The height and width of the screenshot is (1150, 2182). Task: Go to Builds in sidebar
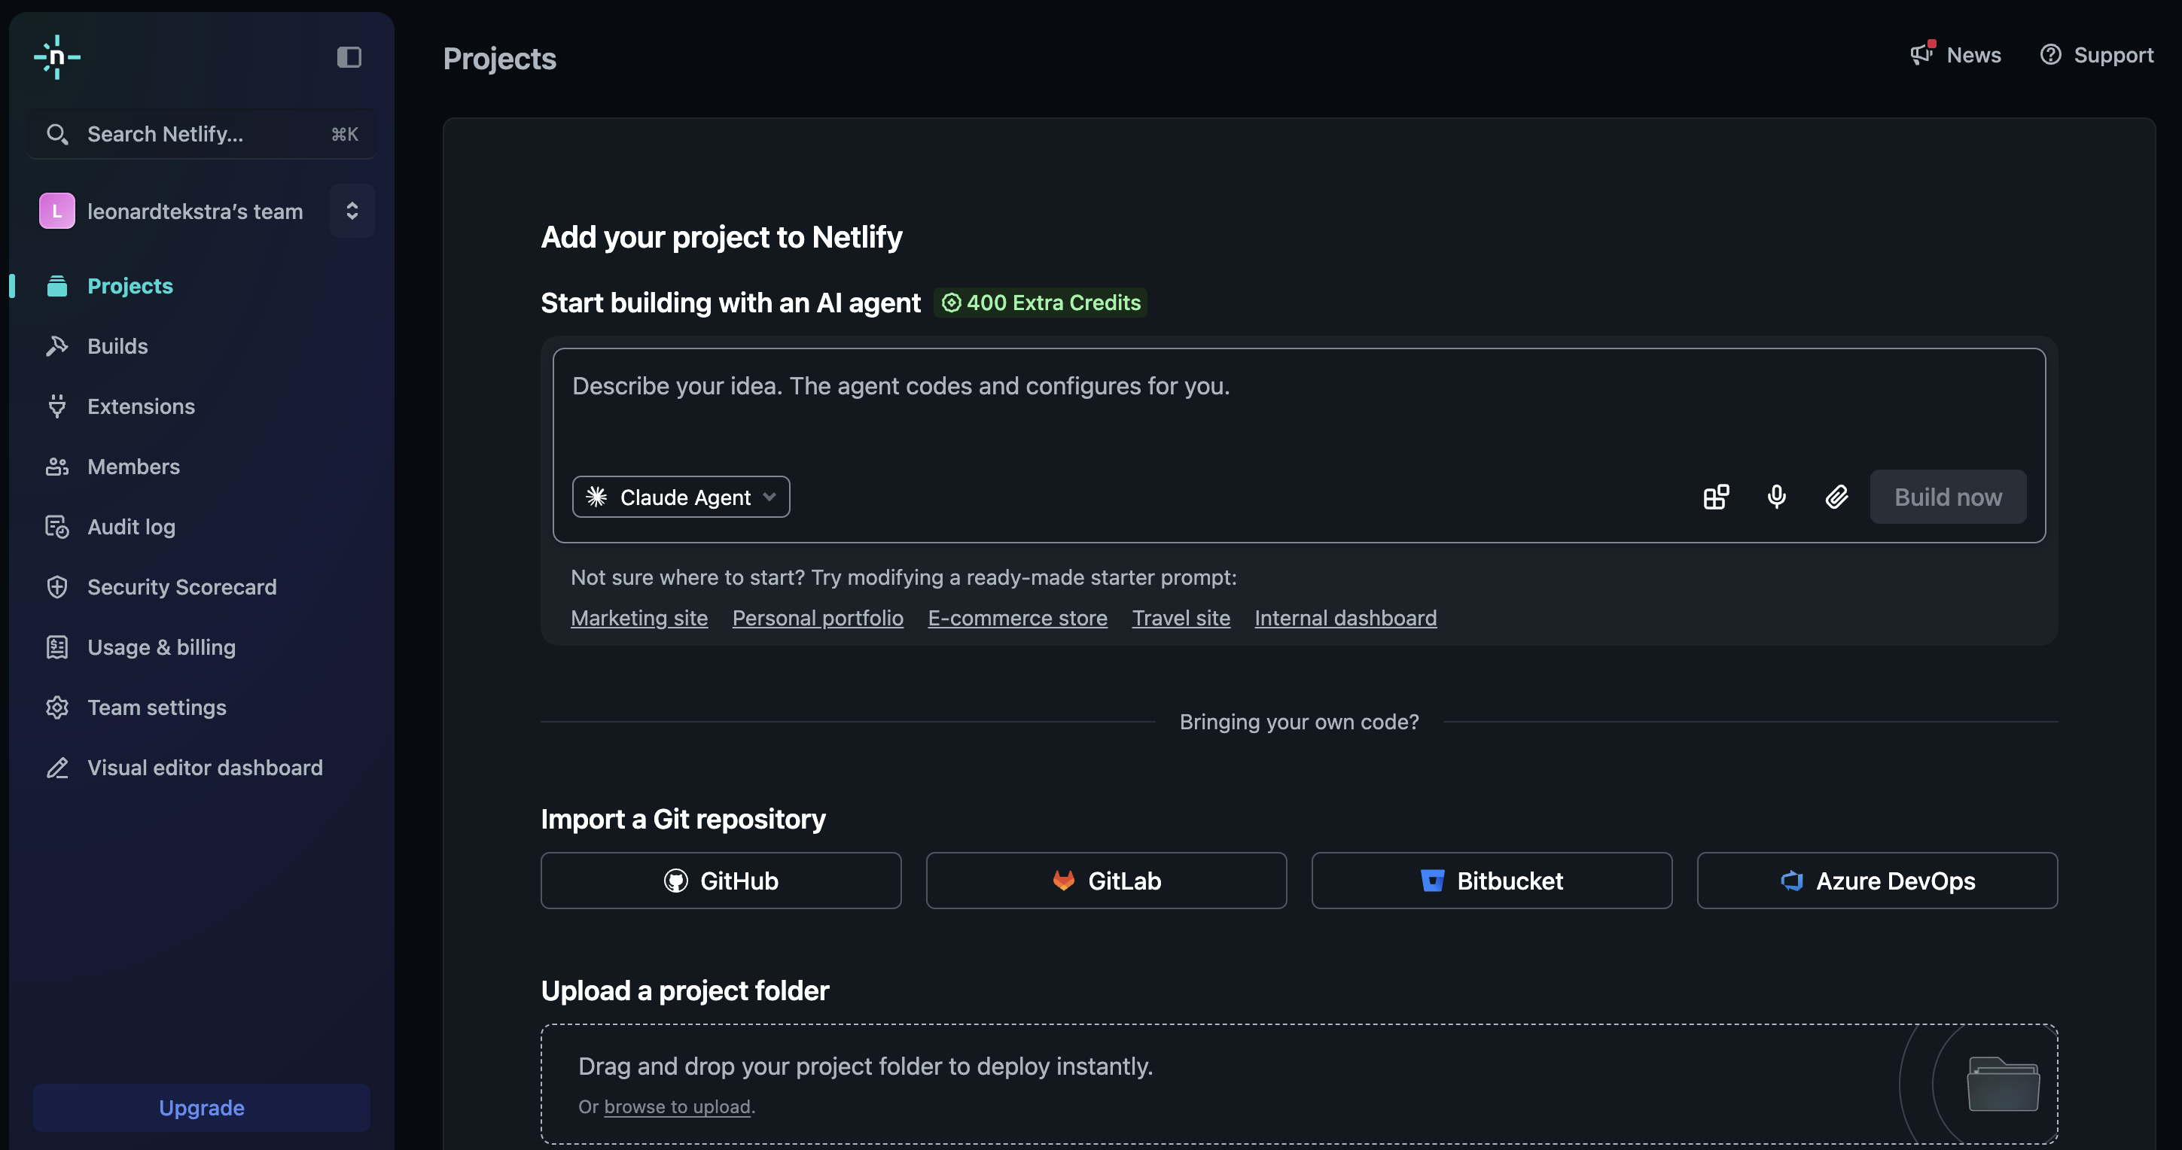[117, 345]
